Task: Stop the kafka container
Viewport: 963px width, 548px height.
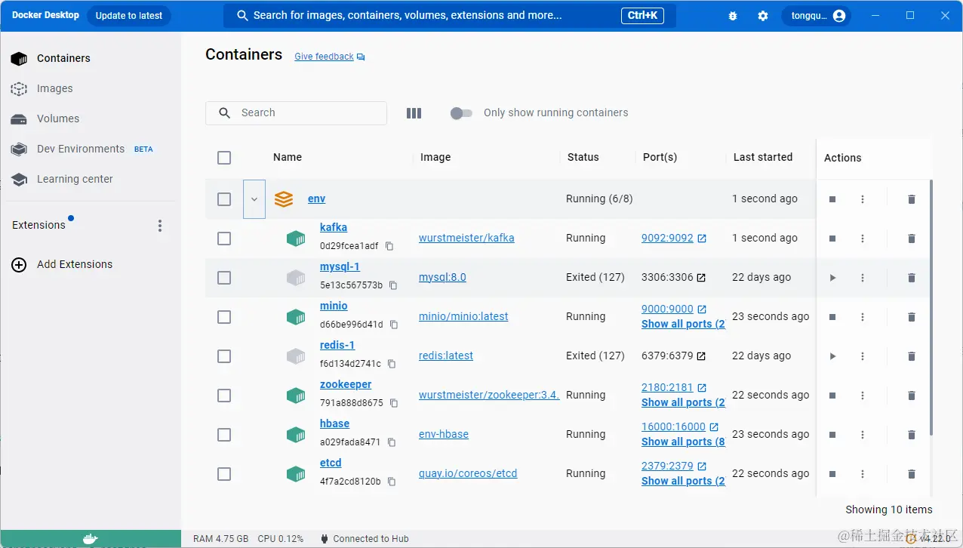Action: click(832, 239)
